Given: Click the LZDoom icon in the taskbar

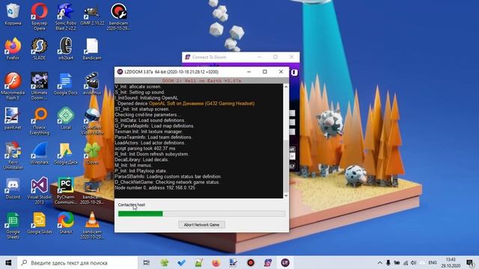Looking at the screenshot, I should tap(285, 262).
